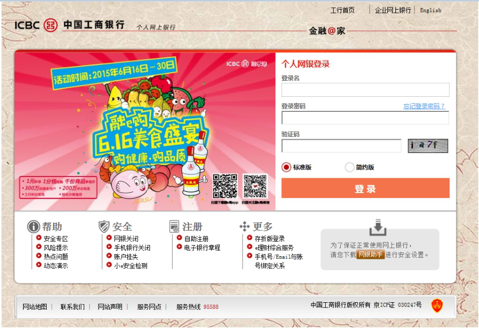The height and width of the screenshot is (329, 479).
Task: Click the 更多 four-dot icon
Action: click(244, 226)
